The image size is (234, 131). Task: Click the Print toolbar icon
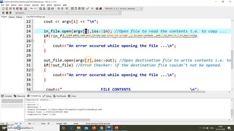point(26,9)
